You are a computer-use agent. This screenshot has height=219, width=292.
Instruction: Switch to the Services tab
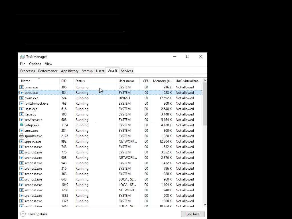click(x=127, y=71)
